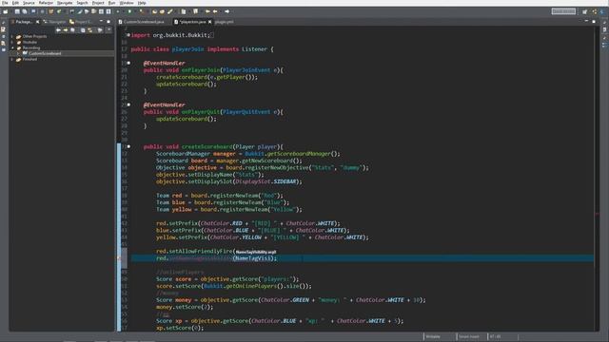Click the Writable status bar entry
609x342 pixels.
tap(434, 336)
